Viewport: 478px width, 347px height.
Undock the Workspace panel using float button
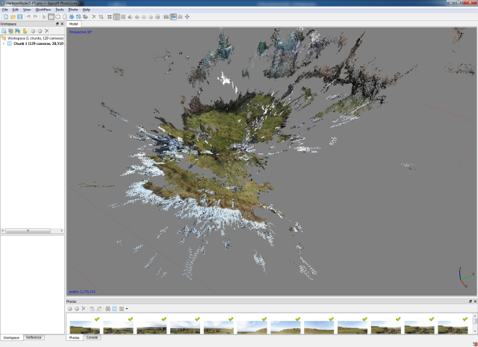tap(57, 24)
